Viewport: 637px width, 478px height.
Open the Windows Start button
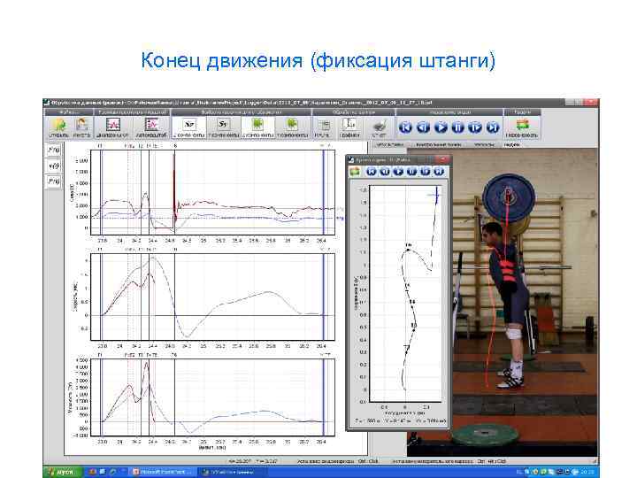[63, 472]
